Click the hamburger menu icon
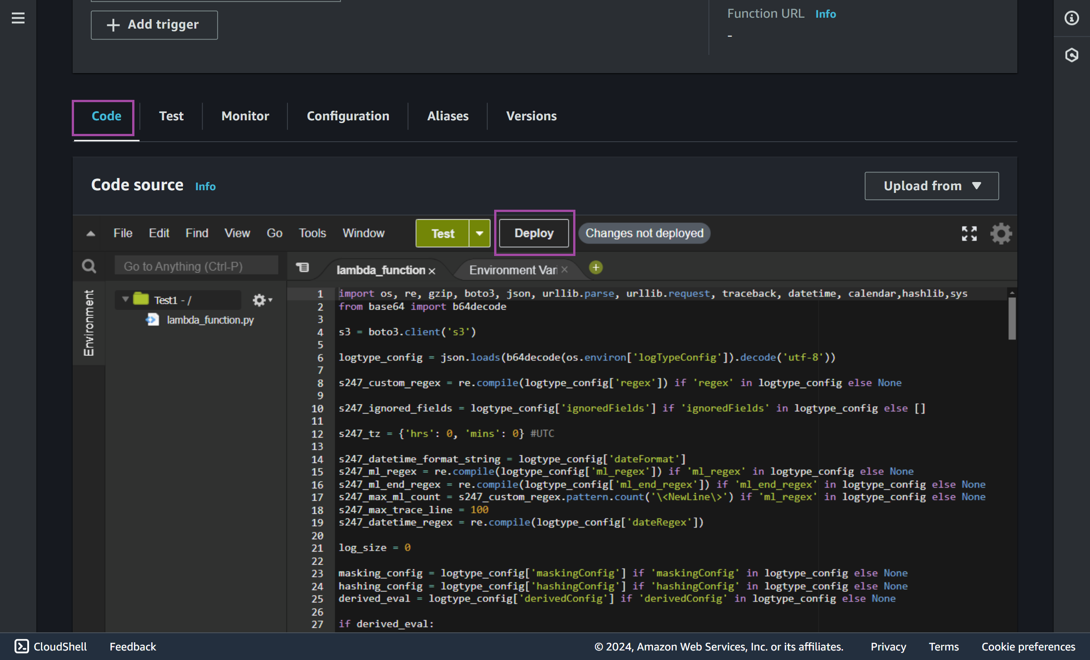Screen dimensions: 1090x660 pyautogui.click(x=18, y=18)
